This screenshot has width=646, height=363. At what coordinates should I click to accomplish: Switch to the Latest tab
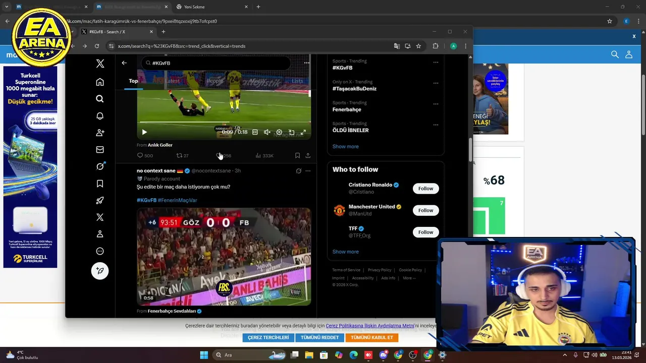(x=172, y=81)
